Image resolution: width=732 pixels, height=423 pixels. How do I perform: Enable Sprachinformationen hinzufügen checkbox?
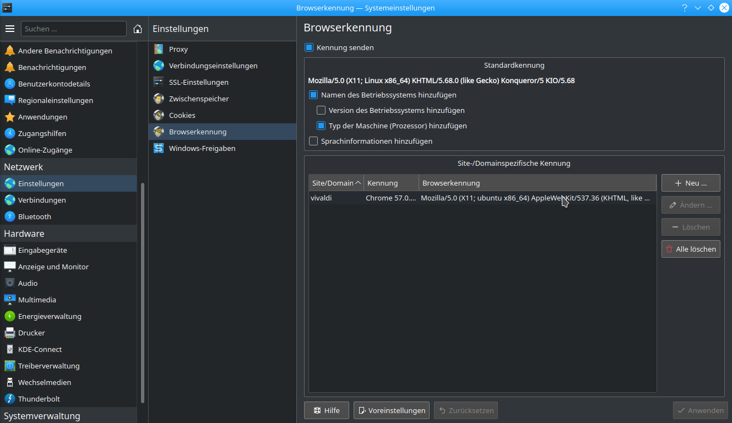pos(313,141)
